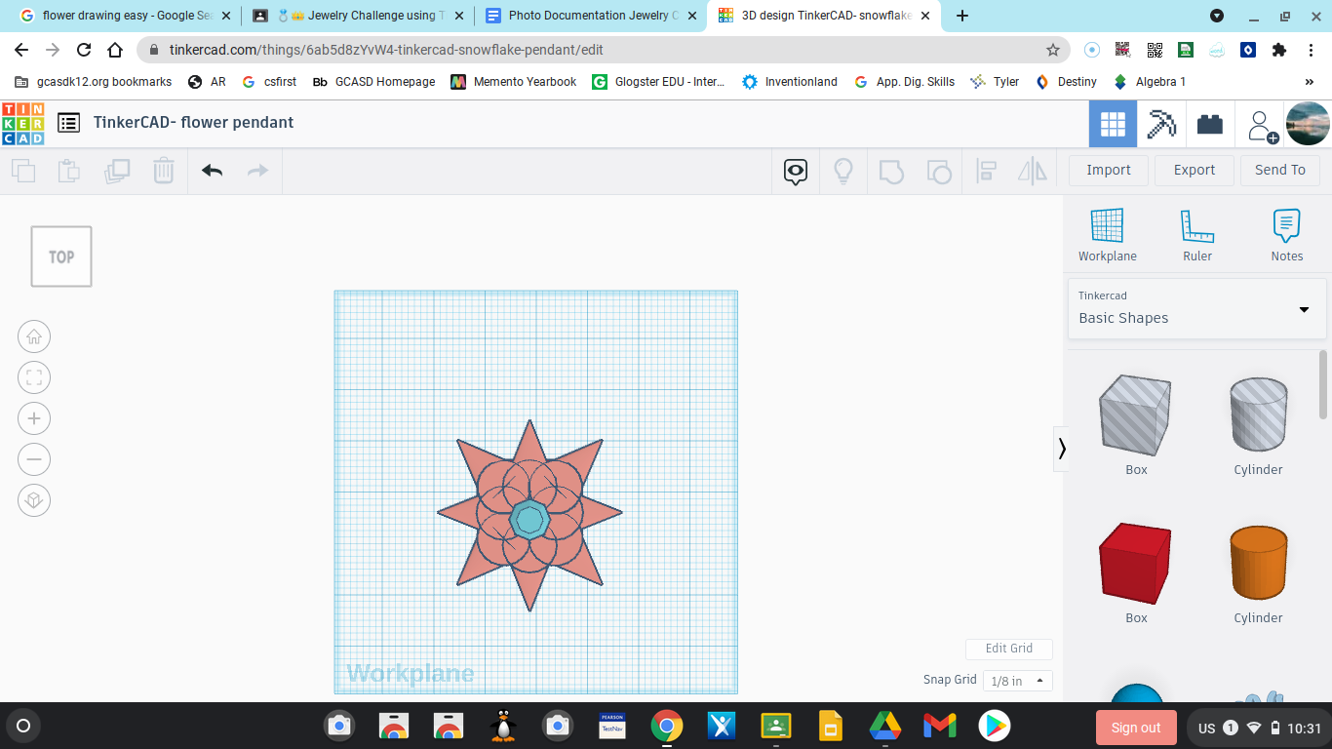Zoom out with the minus icon
Viewport: 1332px width, 749px height.
[34, 459]
